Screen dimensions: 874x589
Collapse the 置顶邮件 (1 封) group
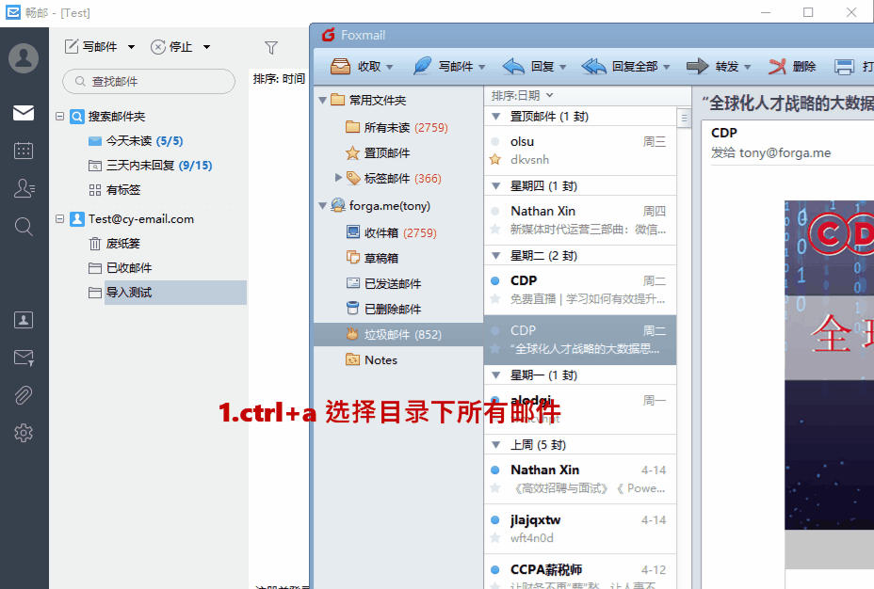[x=495, y=117]
